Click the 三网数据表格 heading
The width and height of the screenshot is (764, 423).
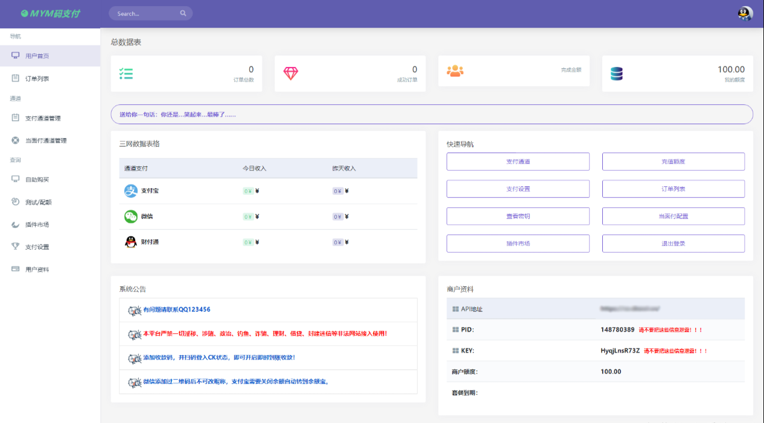point(139,144)
